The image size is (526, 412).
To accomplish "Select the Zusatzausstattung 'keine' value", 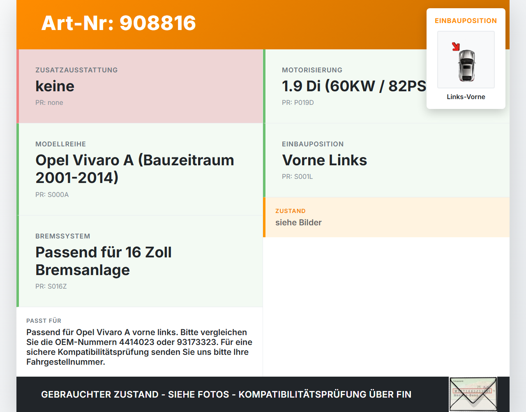I will tap(55, 86).
